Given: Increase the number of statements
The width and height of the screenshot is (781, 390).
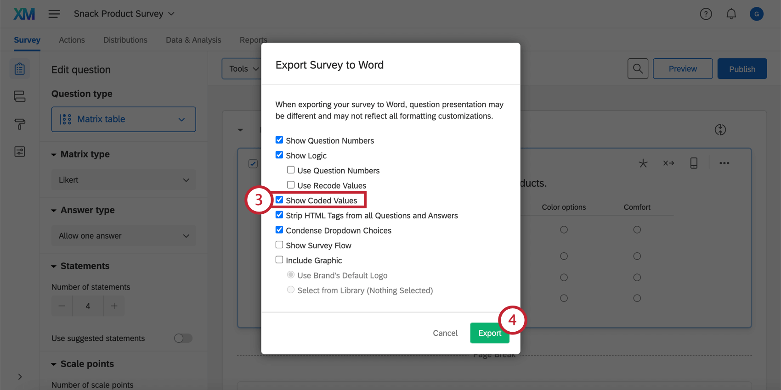Looking at the screenshot, I should (x=114, y=306).
